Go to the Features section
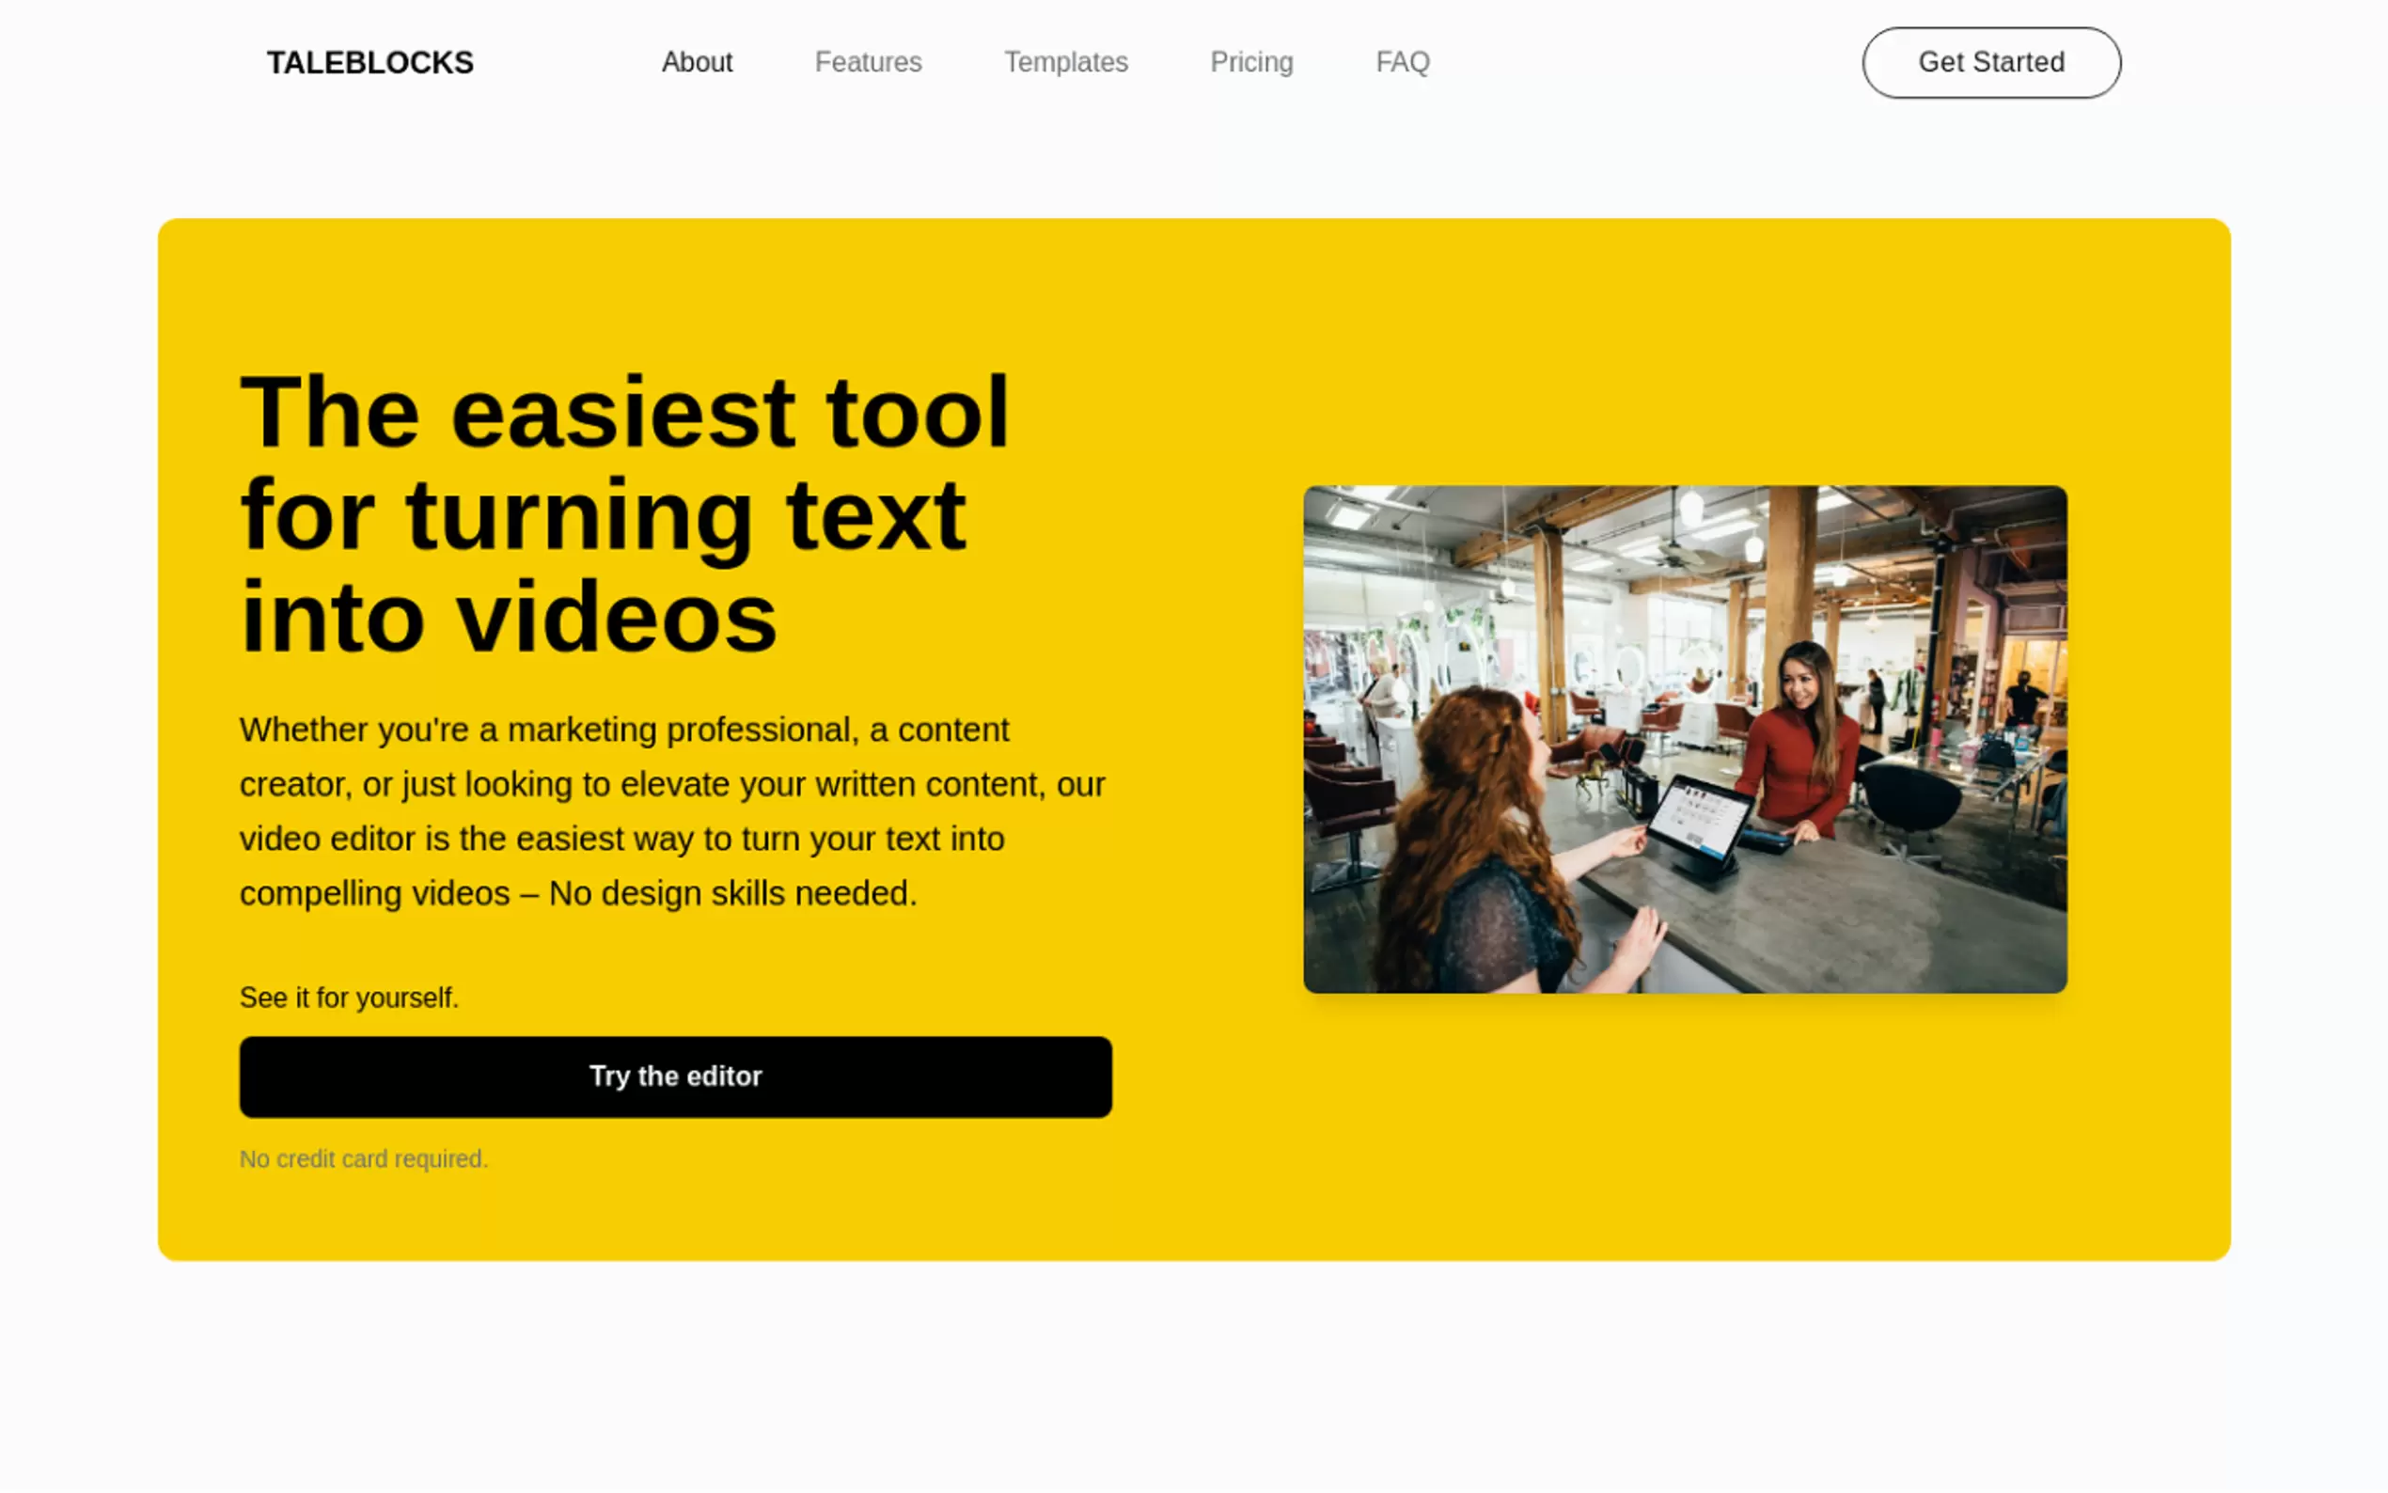The height and width of the screenshot is (1493, 2388). [867, 62]
